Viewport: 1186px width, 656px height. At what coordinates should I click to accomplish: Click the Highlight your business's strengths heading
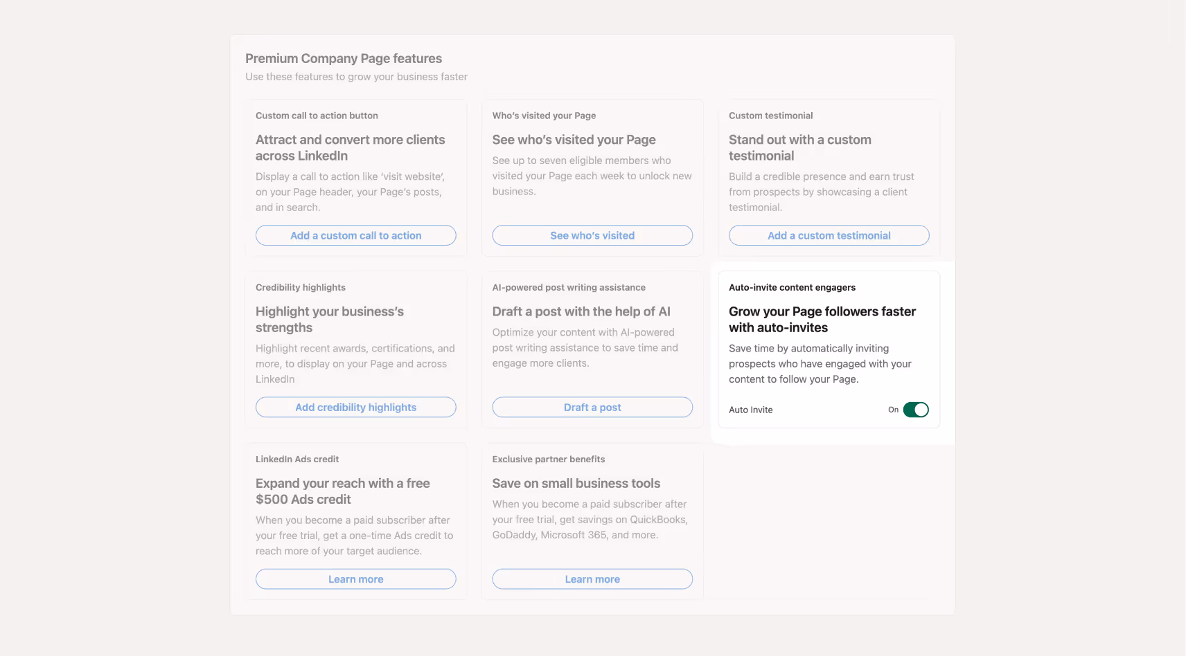point(329,320)
